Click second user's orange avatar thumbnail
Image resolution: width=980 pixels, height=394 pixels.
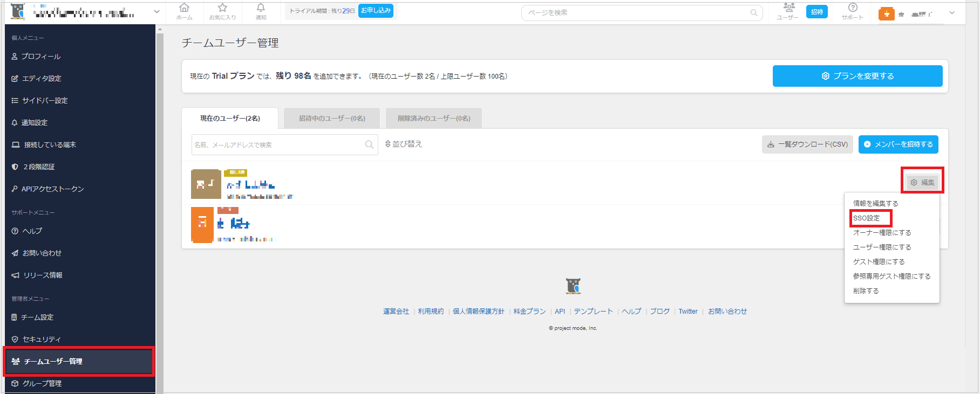tap(202, 225)
